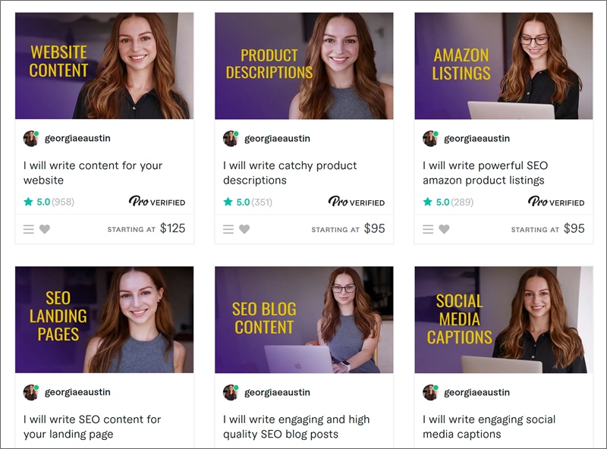The image size is (607, 449).
Task: Open list menu icon on website content gig
Action: pyautogui.click(x=29, y=229)
